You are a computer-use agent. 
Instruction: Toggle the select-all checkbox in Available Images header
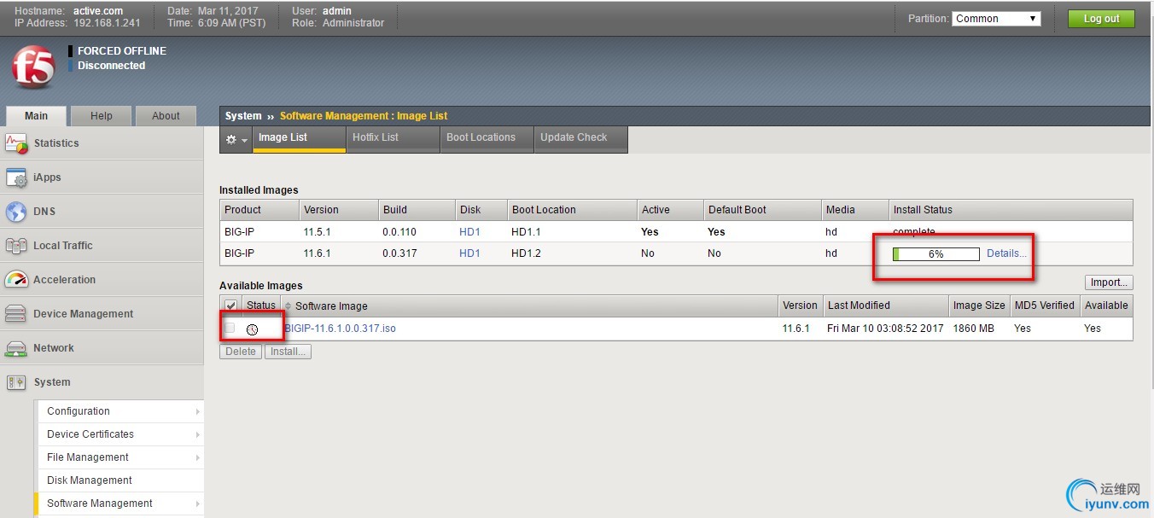(230, 306)
